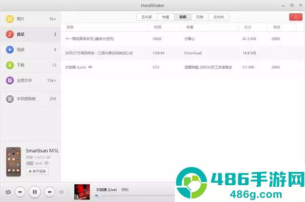This screenshot has height=202, width=305.
Task: Click the artist name in player bar
Action: pyautogui.click(x=125, y=189)
